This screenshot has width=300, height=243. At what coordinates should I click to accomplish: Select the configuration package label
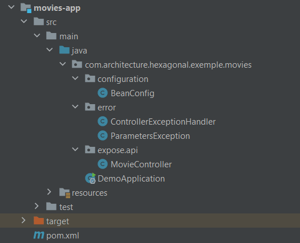coord(123,79)
